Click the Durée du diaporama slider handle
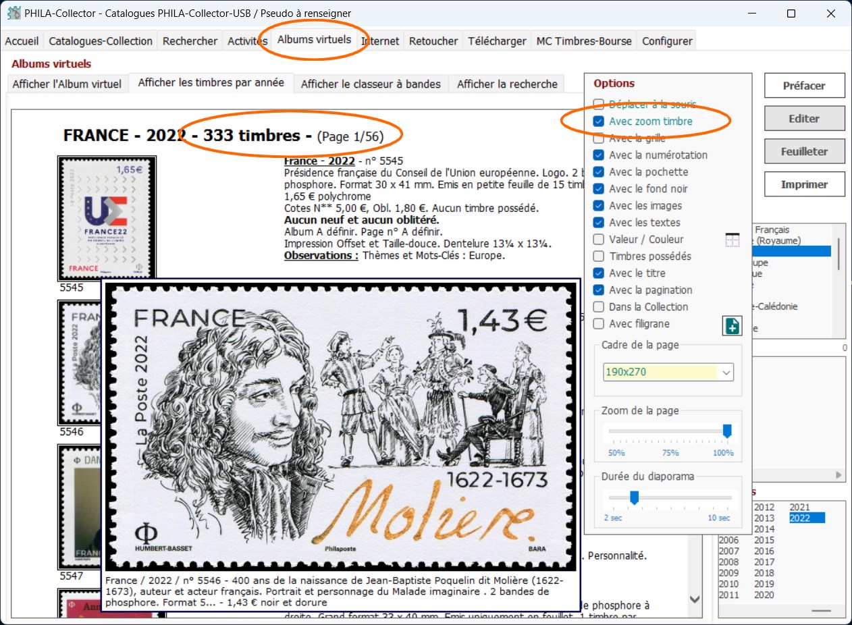 tap(634, 497)
